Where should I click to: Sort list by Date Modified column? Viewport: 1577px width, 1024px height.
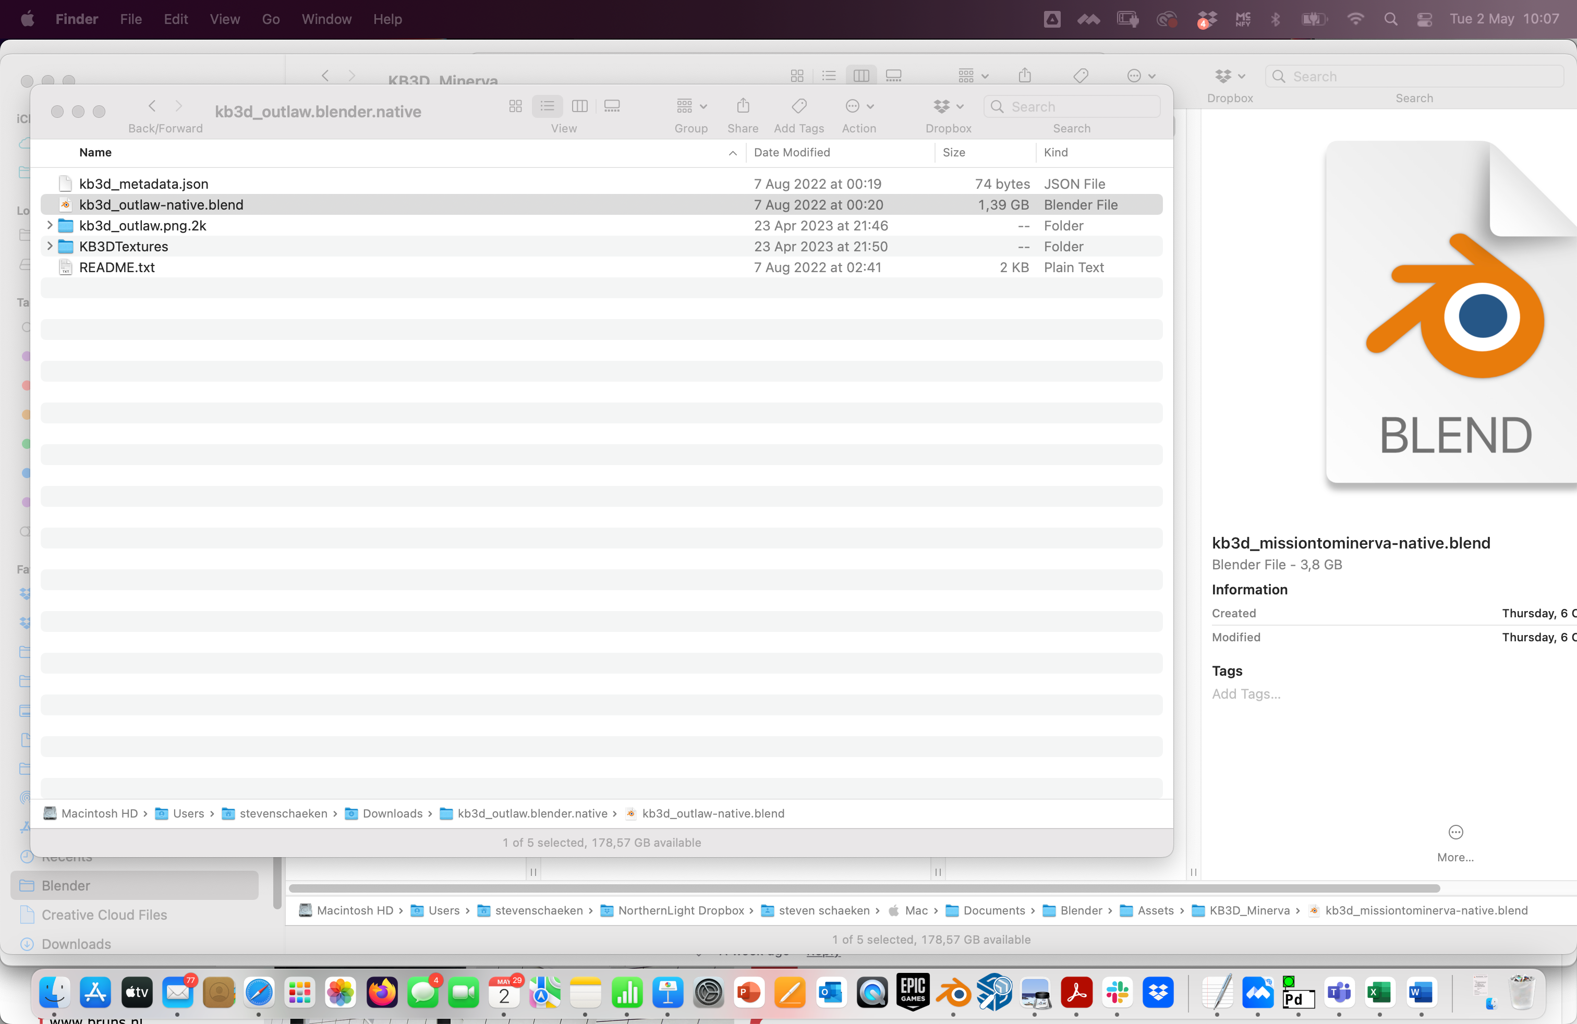tap(792, 152)
